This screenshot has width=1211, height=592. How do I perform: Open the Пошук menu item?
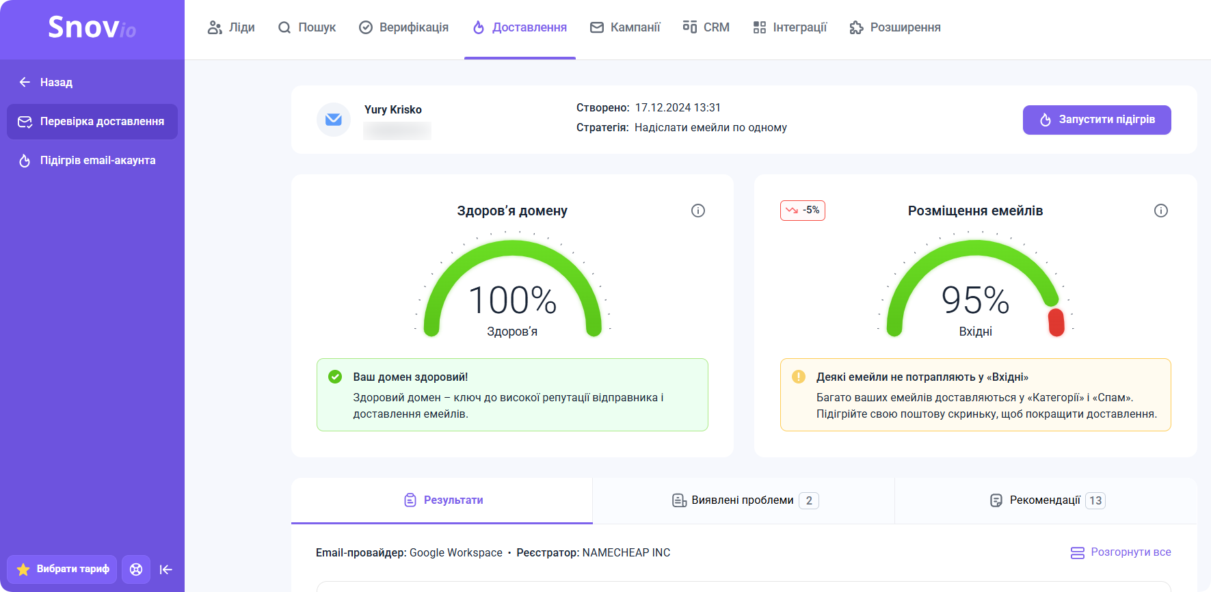pyautogui.click(x=307, y=27)
